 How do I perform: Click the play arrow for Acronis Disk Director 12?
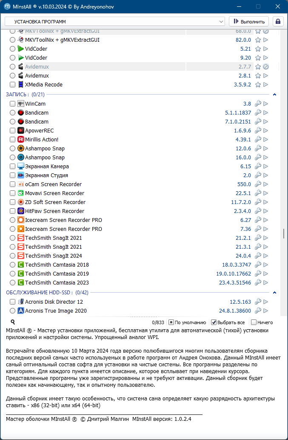(x=266, y=302)
